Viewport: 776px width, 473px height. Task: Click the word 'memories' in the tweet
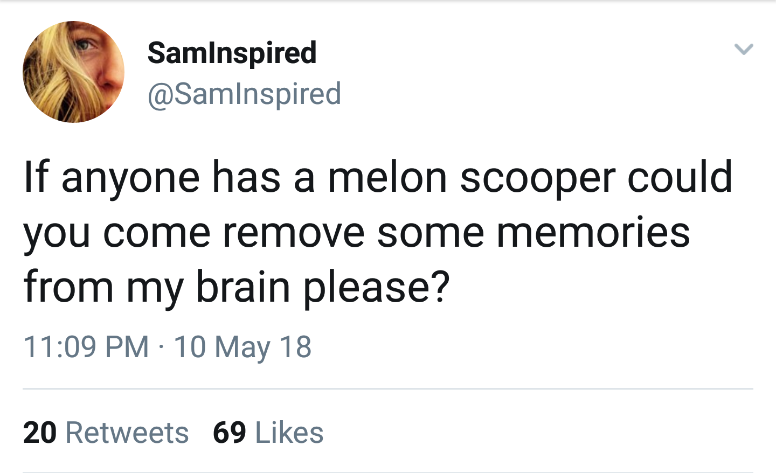[x=593, y=233]
